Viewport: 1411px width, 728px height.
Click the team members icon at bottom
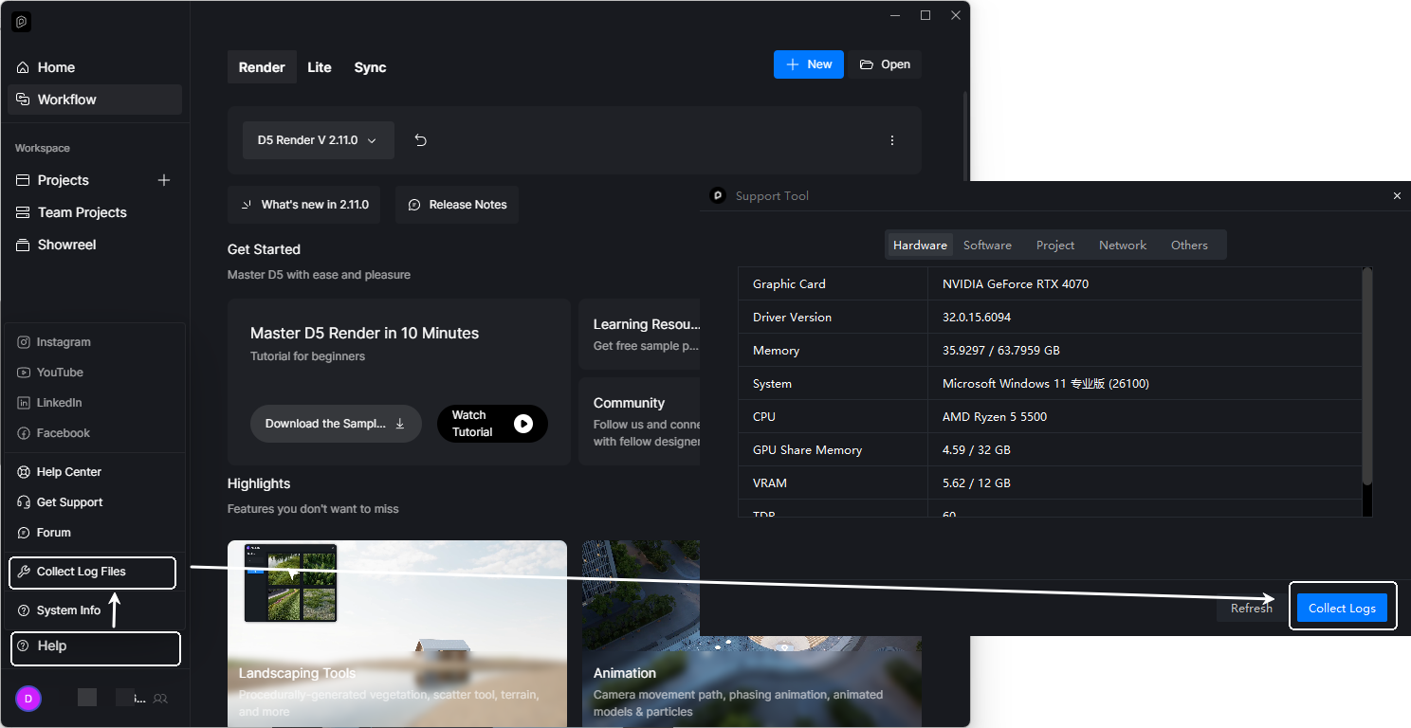[160, 699]
